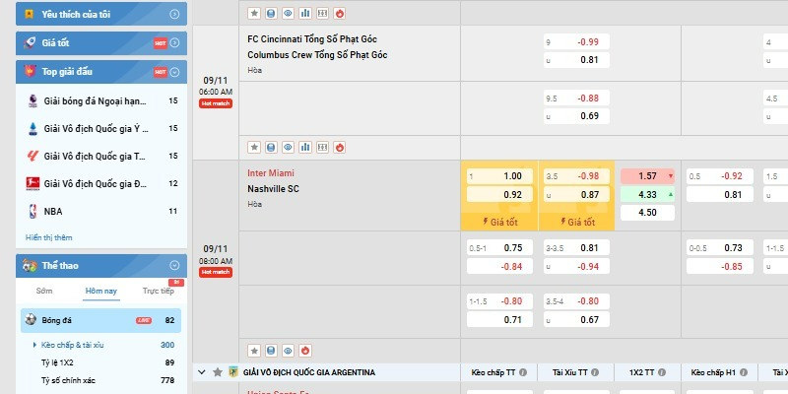Select the 1X2 draw odds 4.50

pyautogui.click(x=647, y=213)
